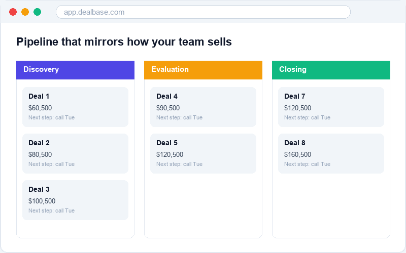This screenshot has width=406, height=253.
Task: Click the $80,500 amount
Action: 40,154
